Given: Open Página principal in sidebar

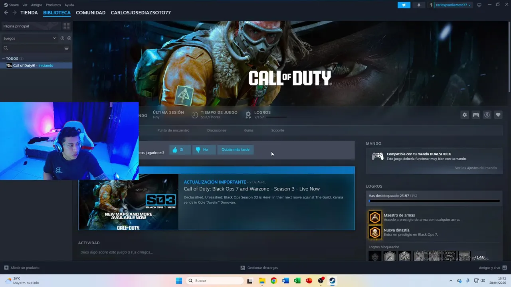Looking at the screenshot, I should (x=31, y=26).
